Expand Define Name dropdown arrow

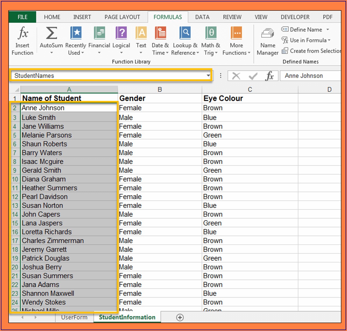pyautogui.click(x=327, y=29)
